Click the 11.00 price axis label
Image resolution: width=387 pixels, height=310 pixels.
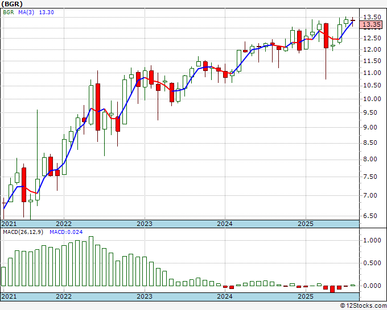372,73
